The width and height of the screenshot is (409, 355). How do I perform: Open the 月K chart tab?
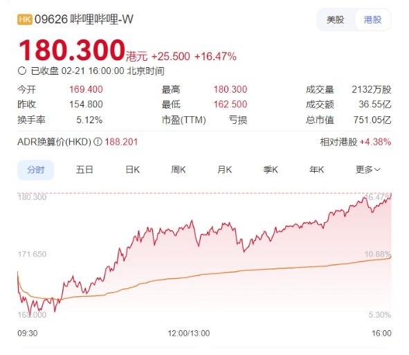tap(225, 170)
